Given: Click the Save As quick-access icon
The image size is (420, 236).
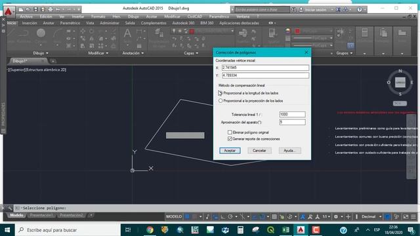Looking at the screenshot, I should pos(43,9).
